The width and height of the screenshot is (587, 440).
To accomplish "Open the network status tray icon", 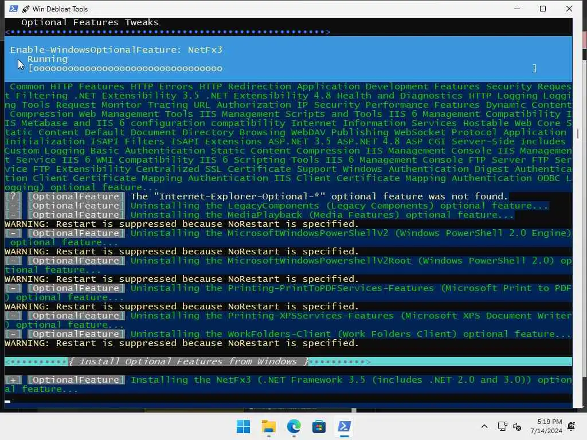I will [502, 426].
